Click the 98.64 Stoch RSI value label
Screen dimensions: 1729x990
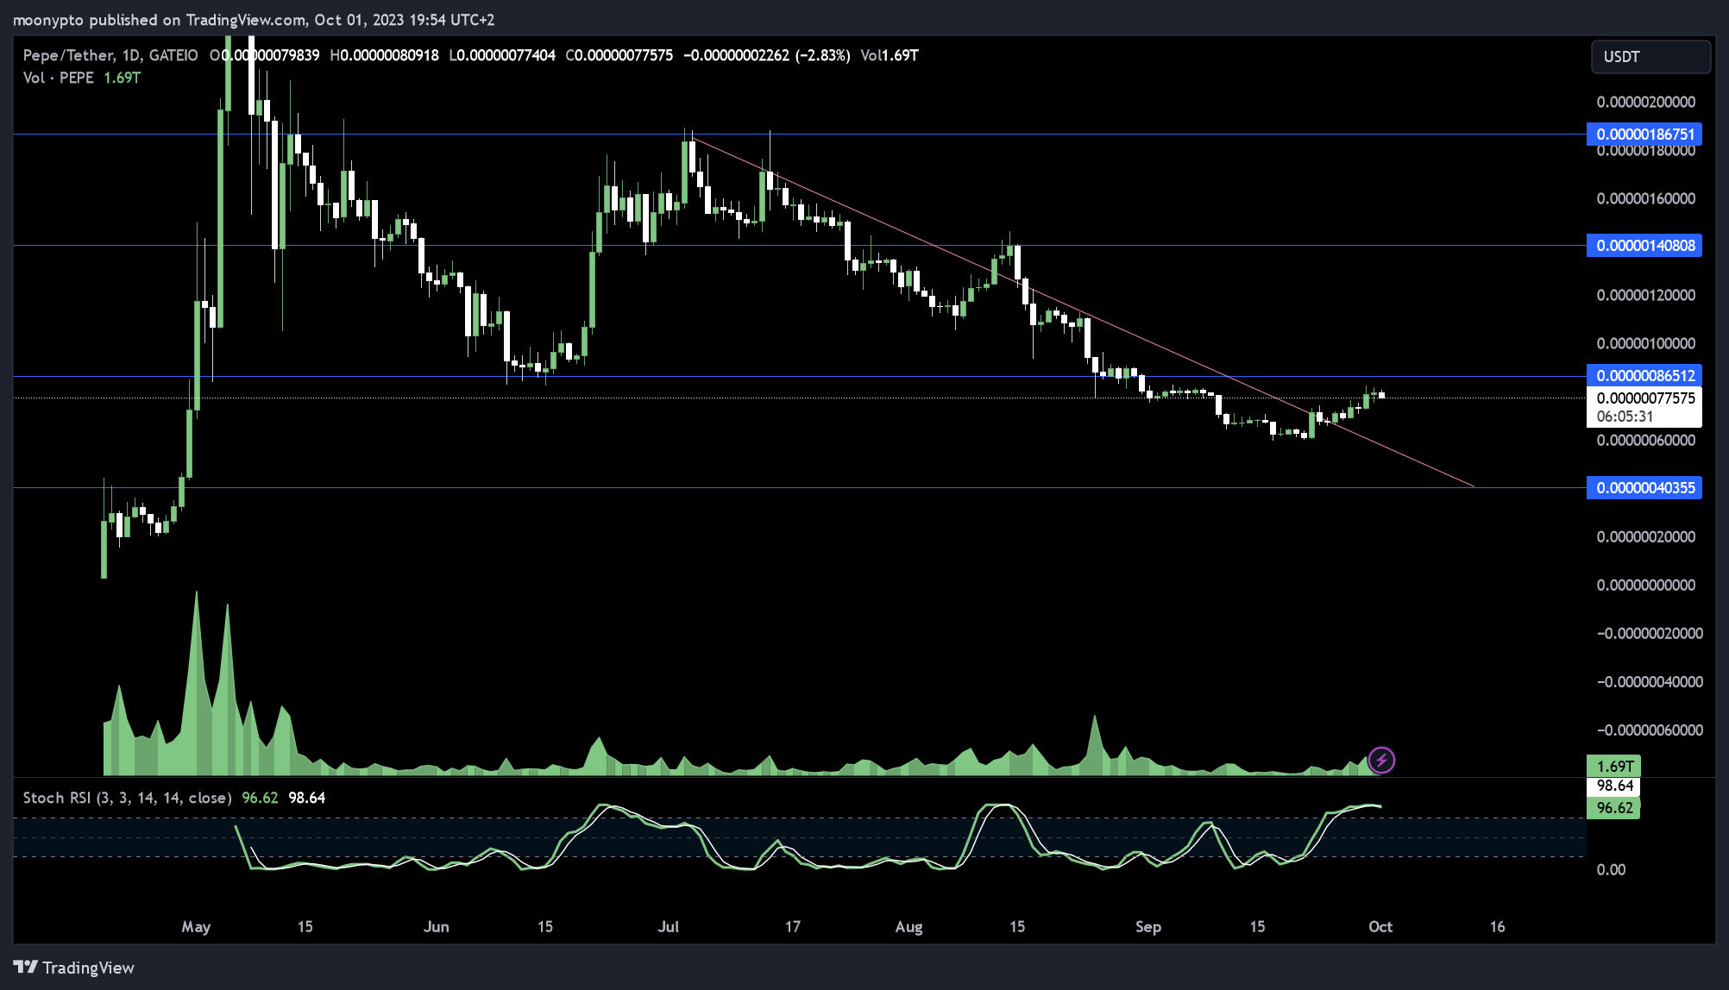click(x=1613, y=786)
